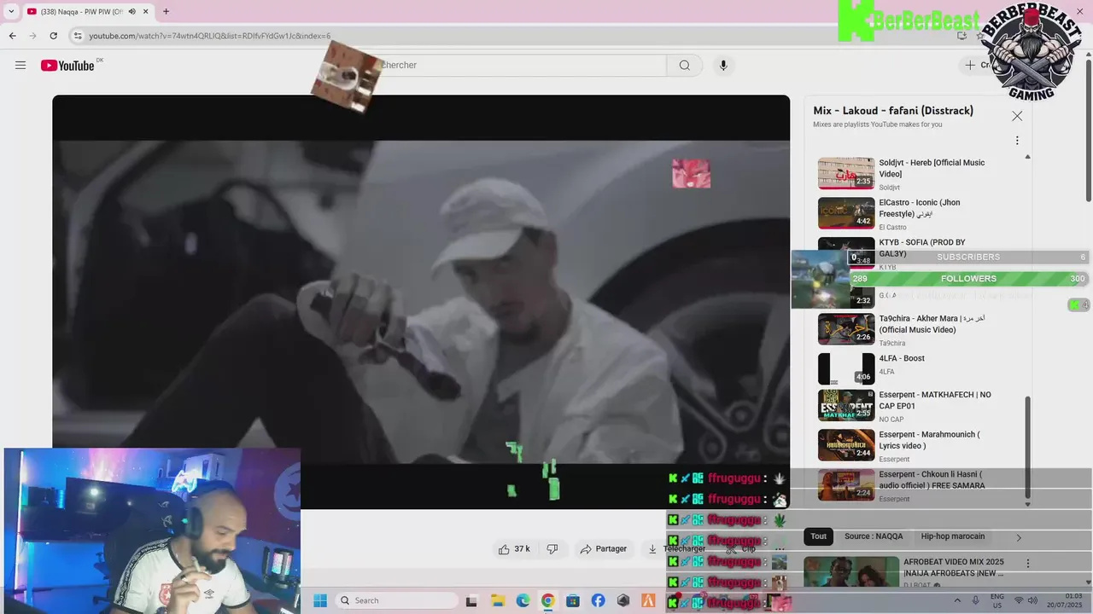Open the Mix - Lakoud - fafani playlist title

click(893, 111)
